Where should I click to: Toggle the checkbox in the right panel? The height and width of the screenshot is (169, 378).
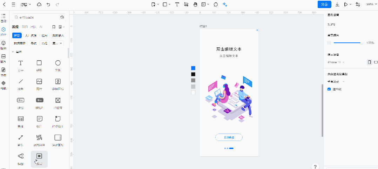(329, 89)
